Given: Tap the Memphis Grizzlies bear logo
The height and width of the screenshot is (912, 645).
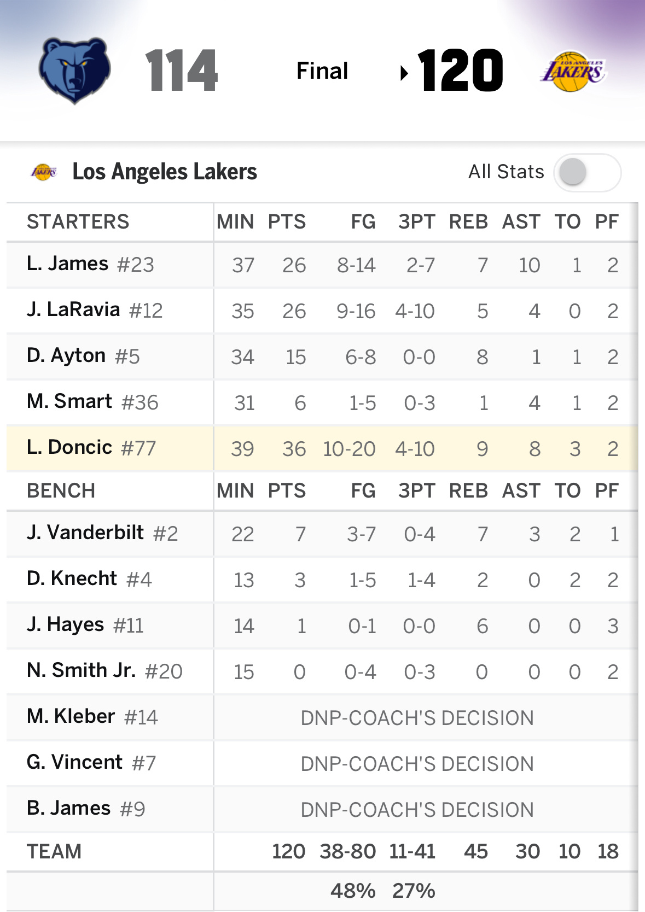Looking at the screenshot, I should pyautogui.click(x=74, y=71).
